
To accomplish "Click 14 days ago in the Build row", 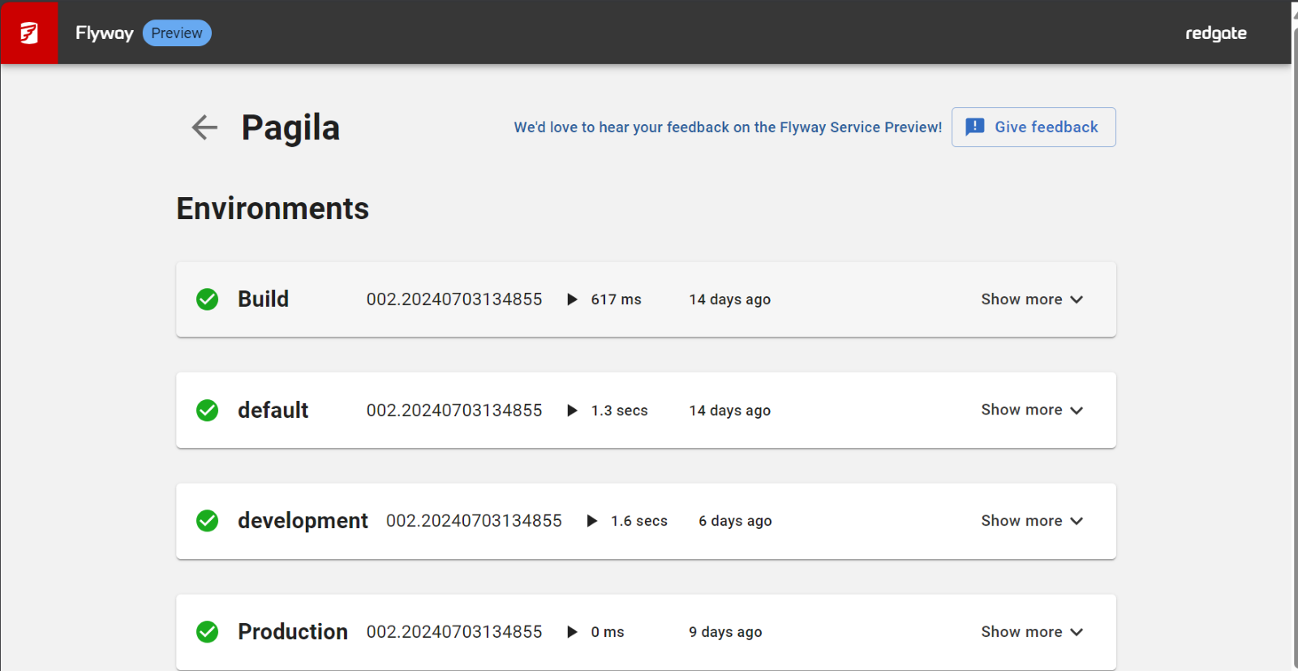I will [730, 299].
